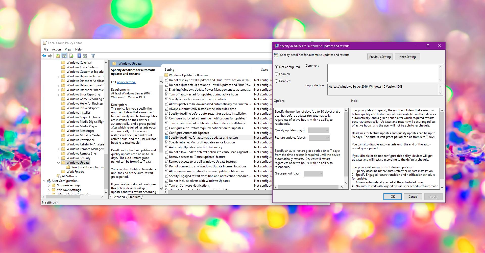Open the Help menu
Screen dimensions: 485x253
[x=78, y=49]
